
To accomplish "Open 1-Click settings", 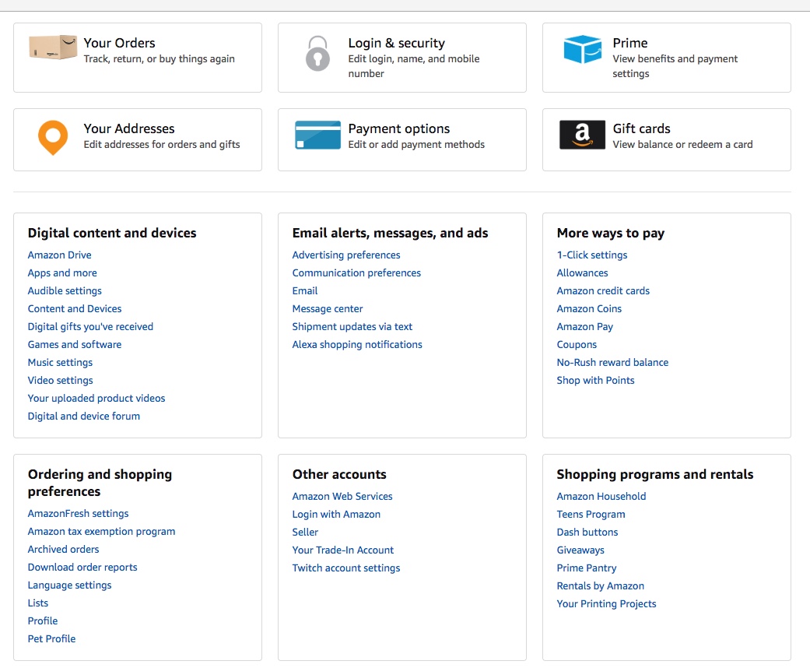I will (592, 255).
